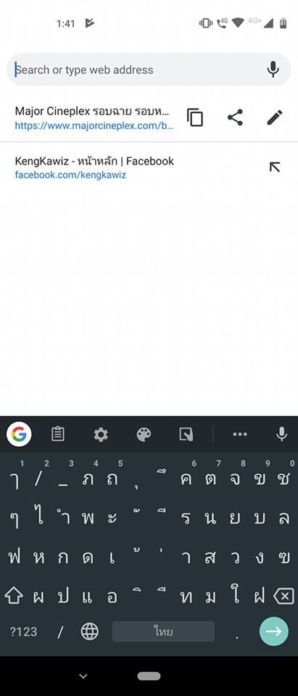Open keyboard clipboard icon
Image resolution: width=298 pixels, height=696 pixels.
58,434
